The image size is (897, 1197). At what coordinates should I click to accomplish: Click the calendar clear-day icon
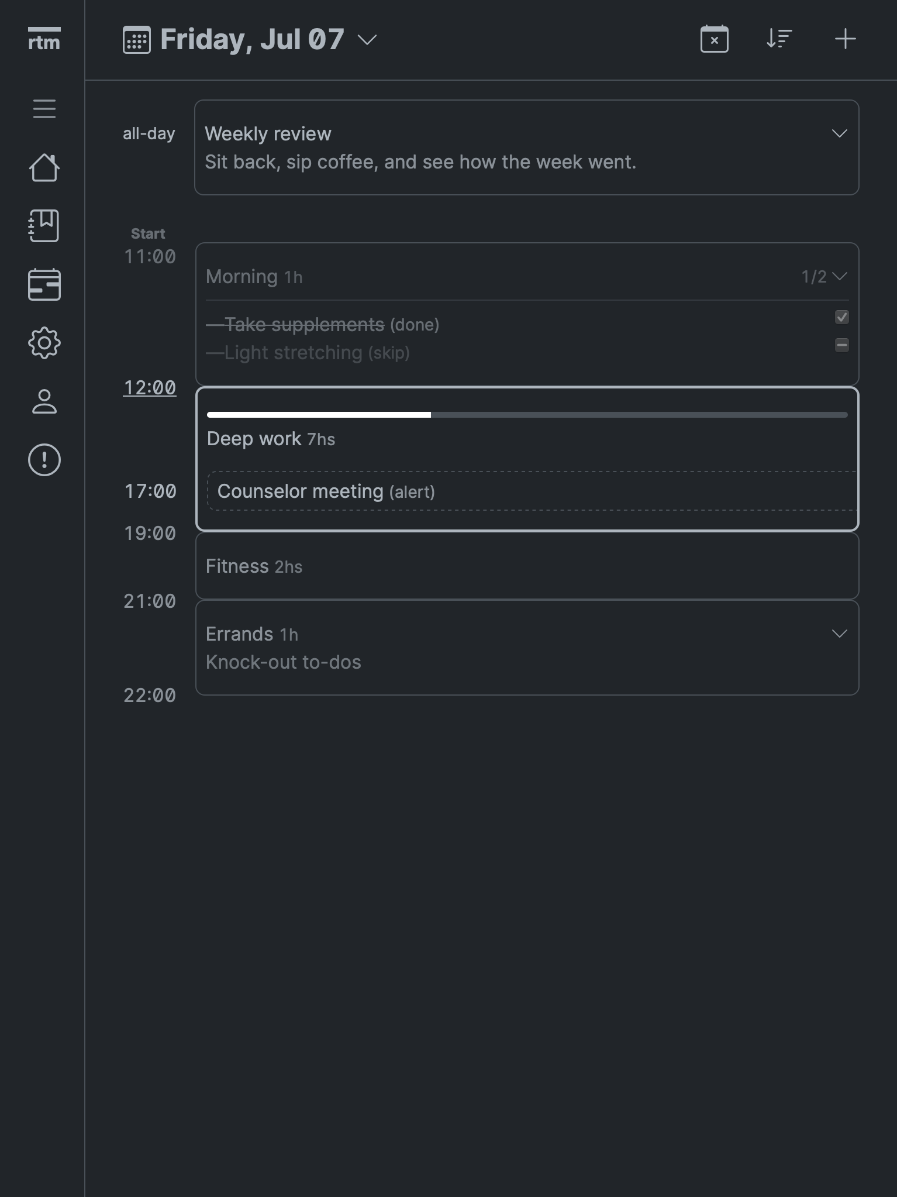714,39
